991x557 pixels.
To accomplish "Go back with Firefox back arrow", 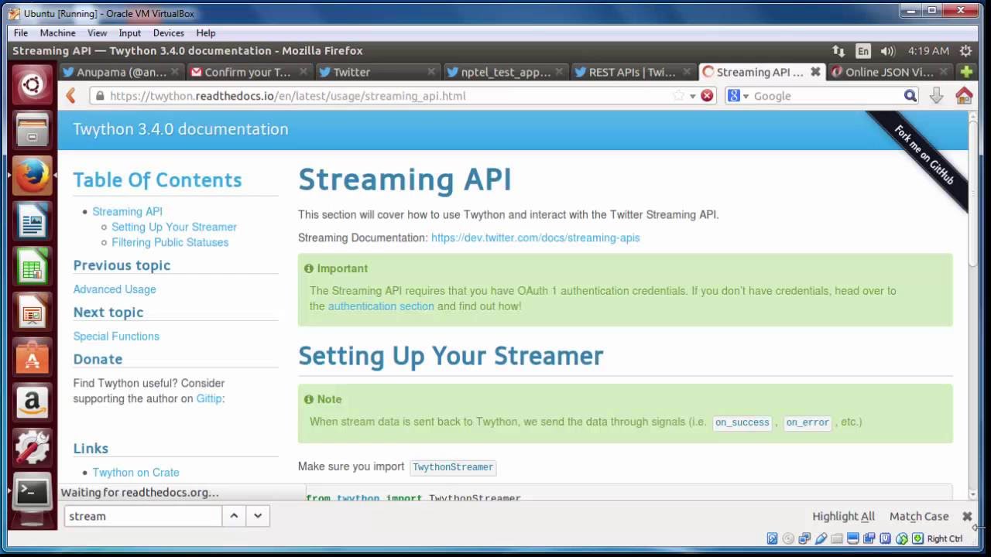I will (x=70, y=95).
